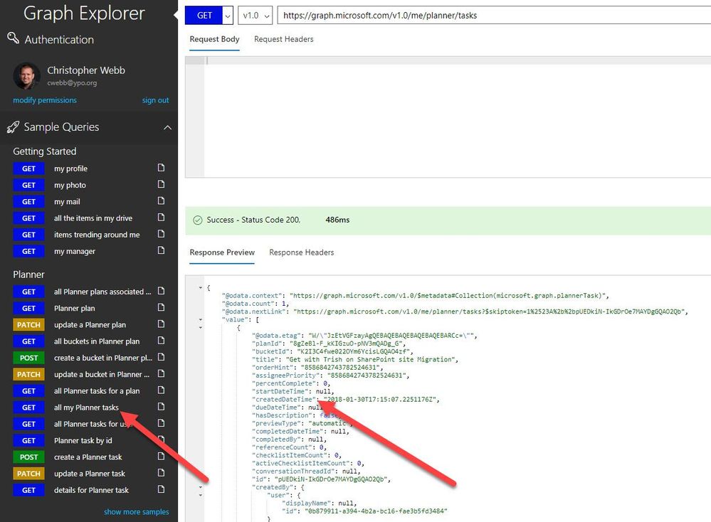711x522 pixels.
Task: Click the Sample Queries rocket icon
Action: (x=13, y=127)
